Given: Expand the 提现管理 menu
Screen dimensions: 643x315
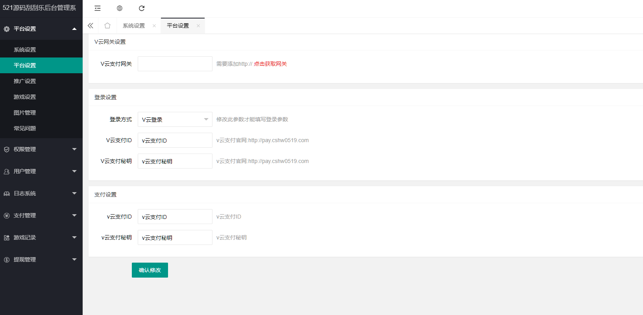Looking at the screenshot, I should tap(41, 259).
